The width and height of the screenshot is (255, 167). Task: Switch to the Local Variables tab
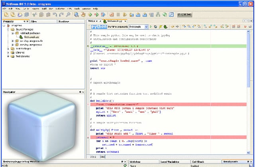pyautogui.click(x=170, y=162)
